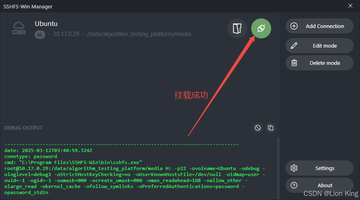Click the 10.17.0.29 host address
The image size is (360, 200).
(x=66, y=34)
